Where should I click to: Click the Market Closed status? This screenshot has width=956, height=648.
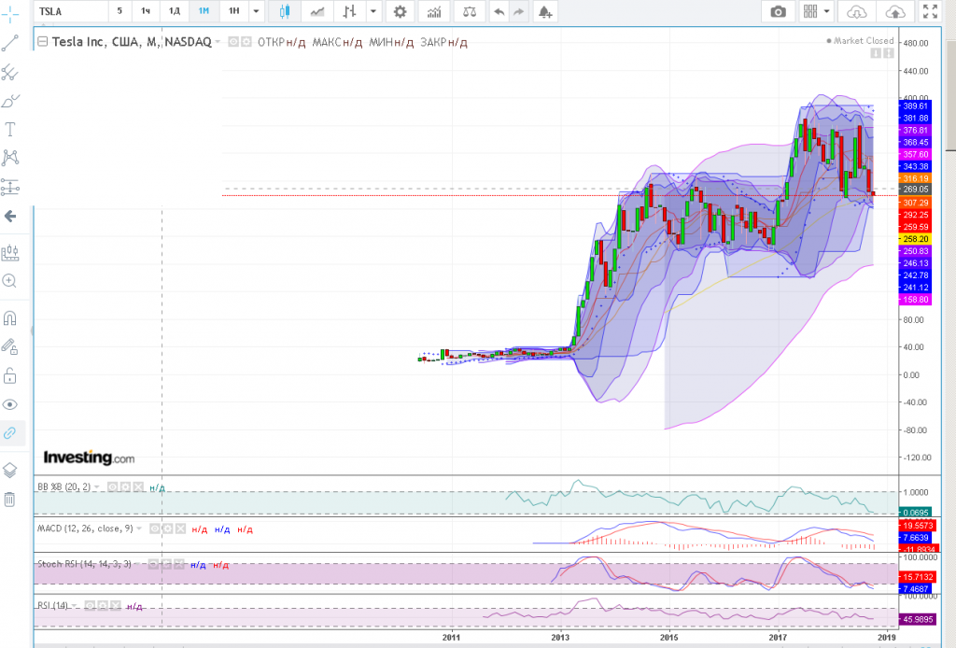[x=860, y=41]
